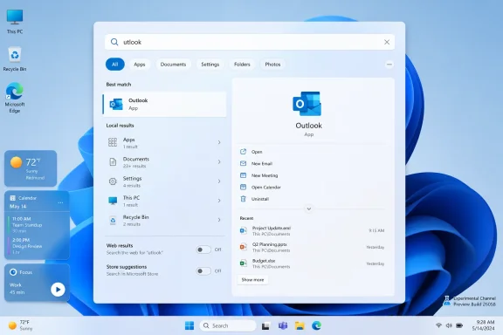The height and width of the screenshot is (335, 503).
Task: Open recent file Project Update.eml
Action: point(312,231)
